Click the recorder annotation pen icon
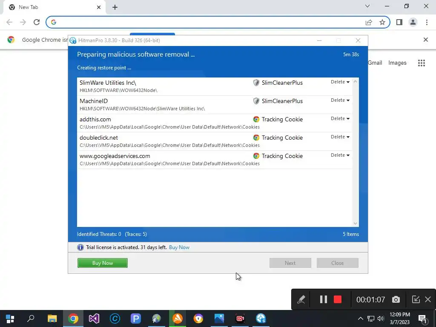This screenshot has width=436, height=327. (x=301, y=299)
